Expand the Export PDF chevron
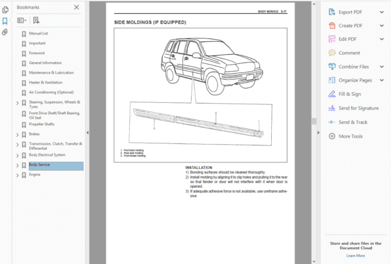 coord(381,12)
